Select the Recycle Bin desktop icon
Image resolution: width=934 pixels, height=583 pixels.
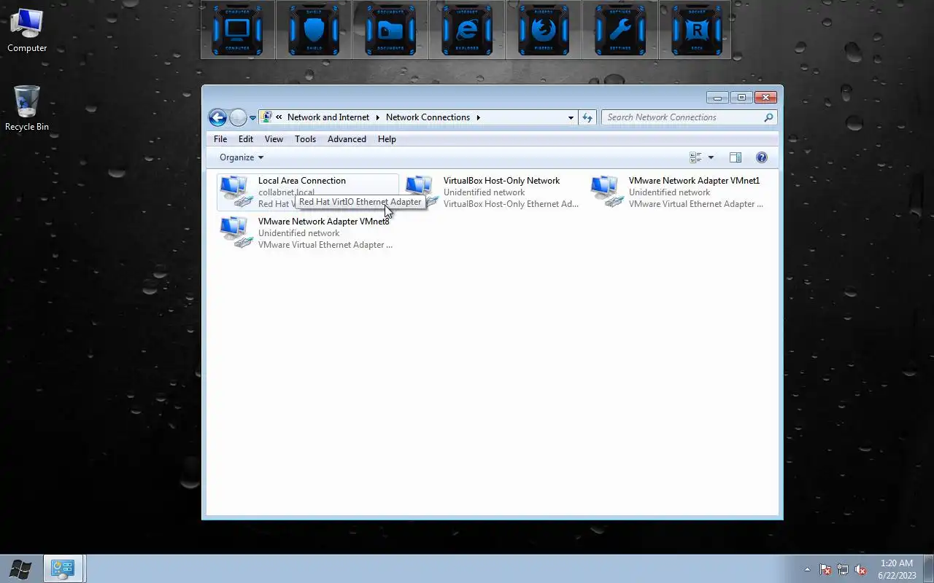point(27,109)
